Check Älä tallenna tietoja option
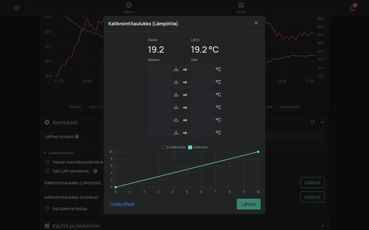 [x=48, y=209]
